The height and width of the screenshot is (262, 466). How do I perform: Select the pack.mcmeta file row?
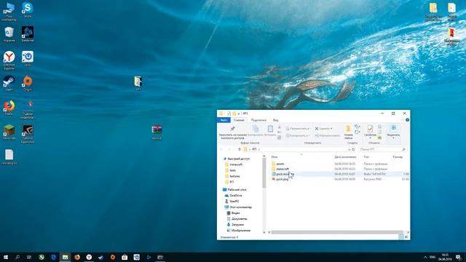(x=339, y=174)
